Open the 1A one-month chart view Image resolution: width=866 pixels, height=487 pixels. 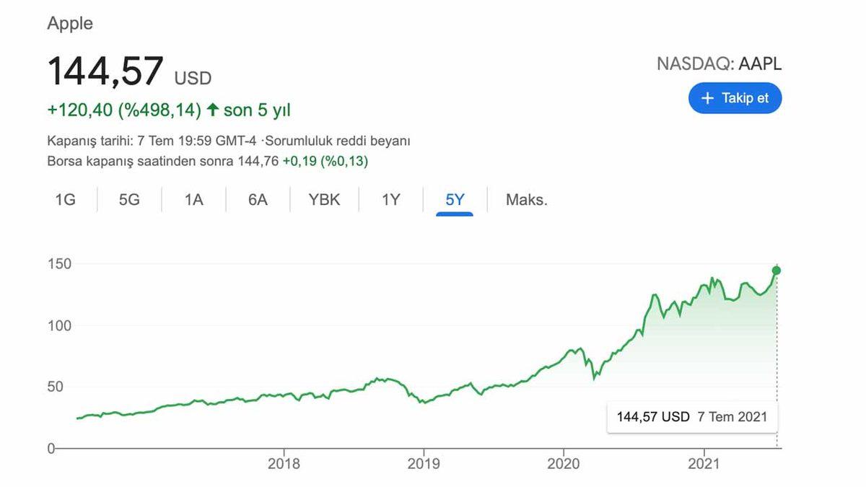coord(193,200)
